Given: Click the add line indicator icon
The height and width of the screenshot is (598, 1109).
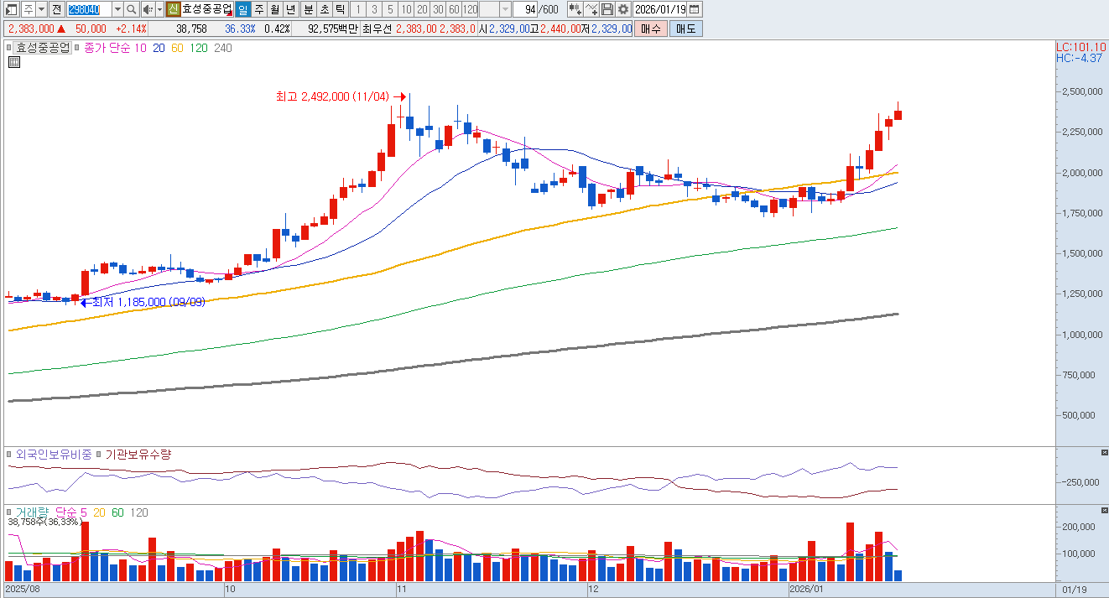Looking at the screenshot, I should tap(591, 9).
